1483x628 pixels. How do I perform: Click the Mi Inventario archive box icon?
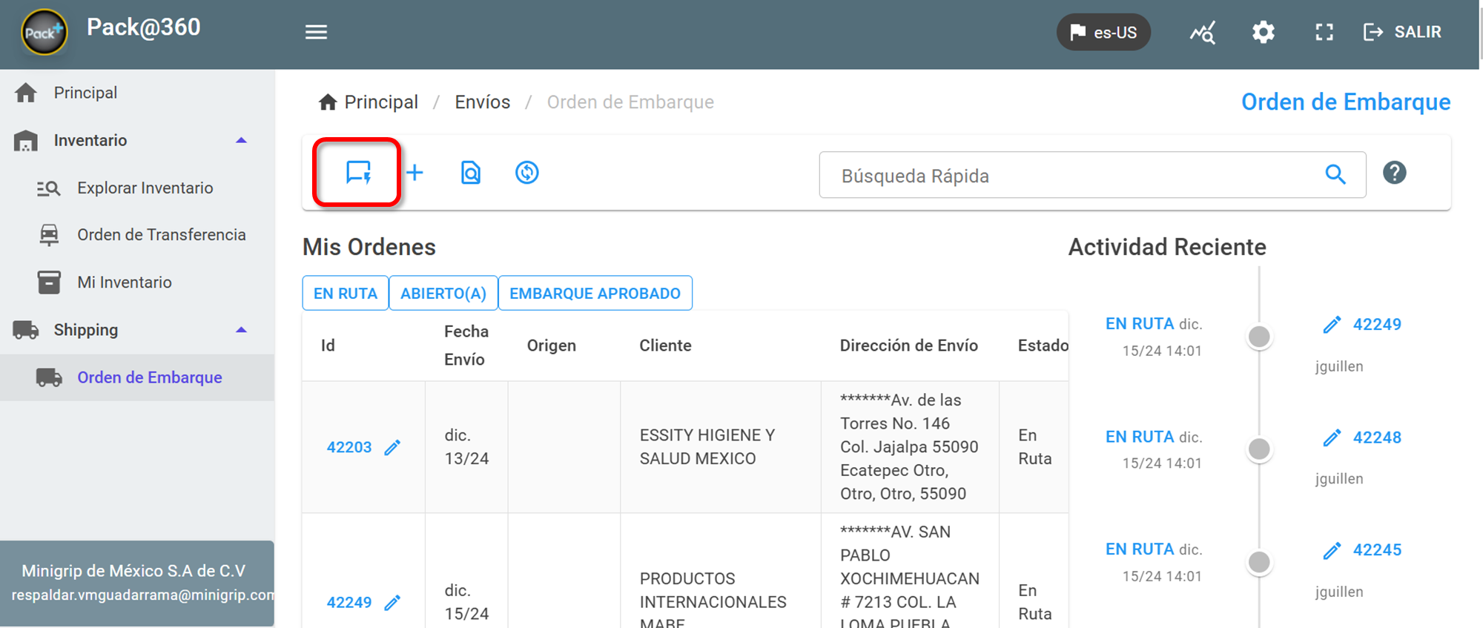pyautogui.click(x=49, y=282)
